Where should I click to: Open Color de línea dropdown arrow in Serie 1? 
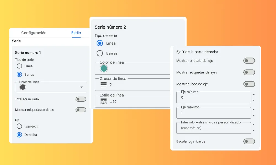[x=81, y=87]
